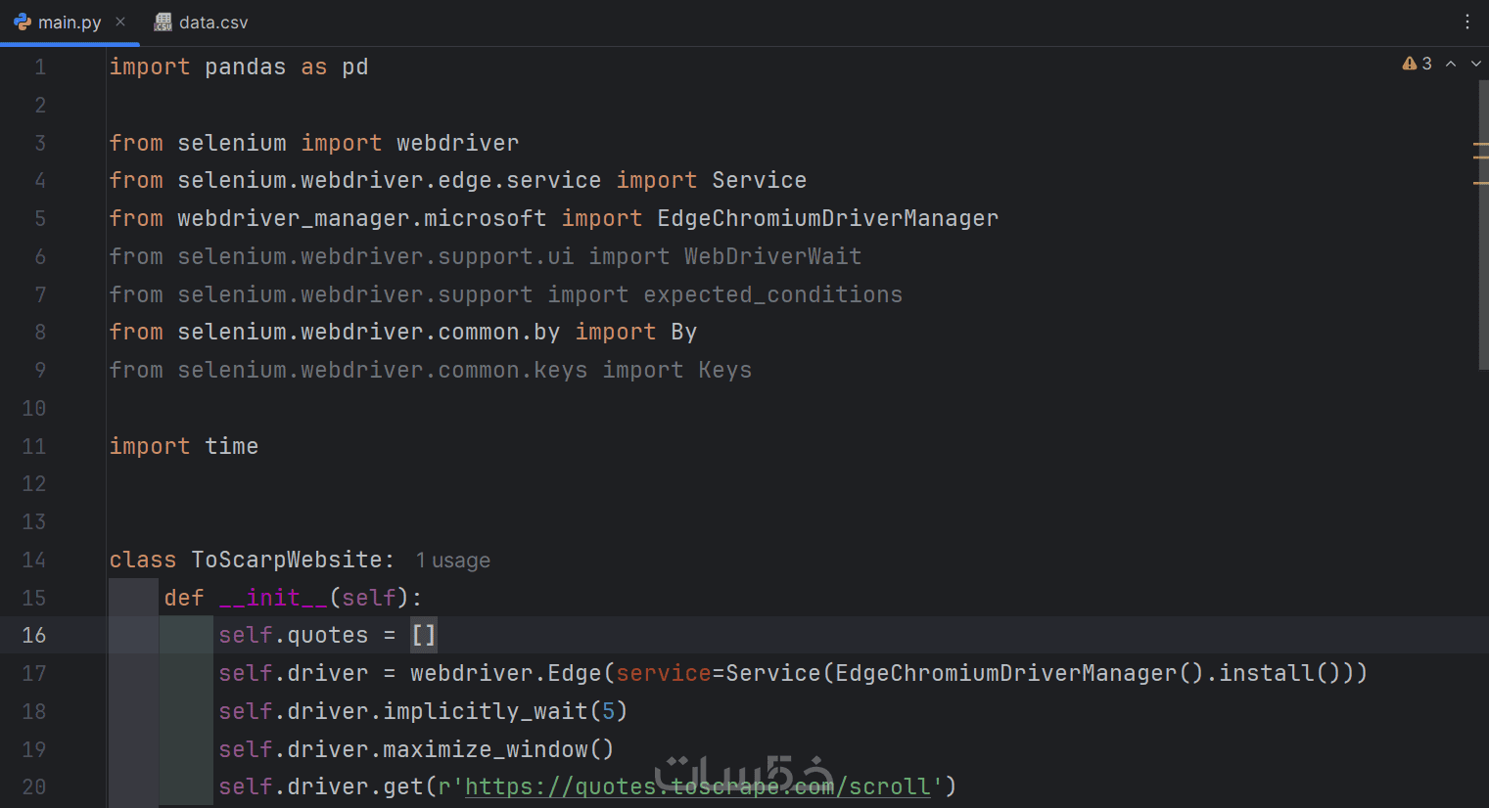Place cursor on "pandas" in line 1

tap(245, 67)
